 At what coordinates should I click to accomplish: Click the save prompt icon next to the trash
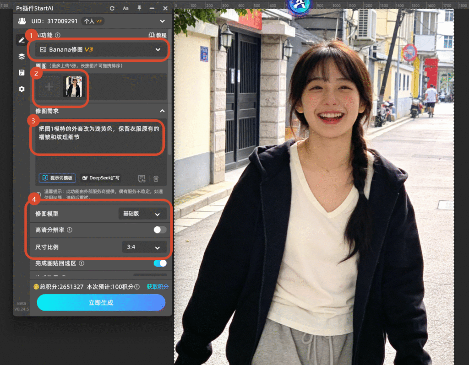[x=142, y=179]
